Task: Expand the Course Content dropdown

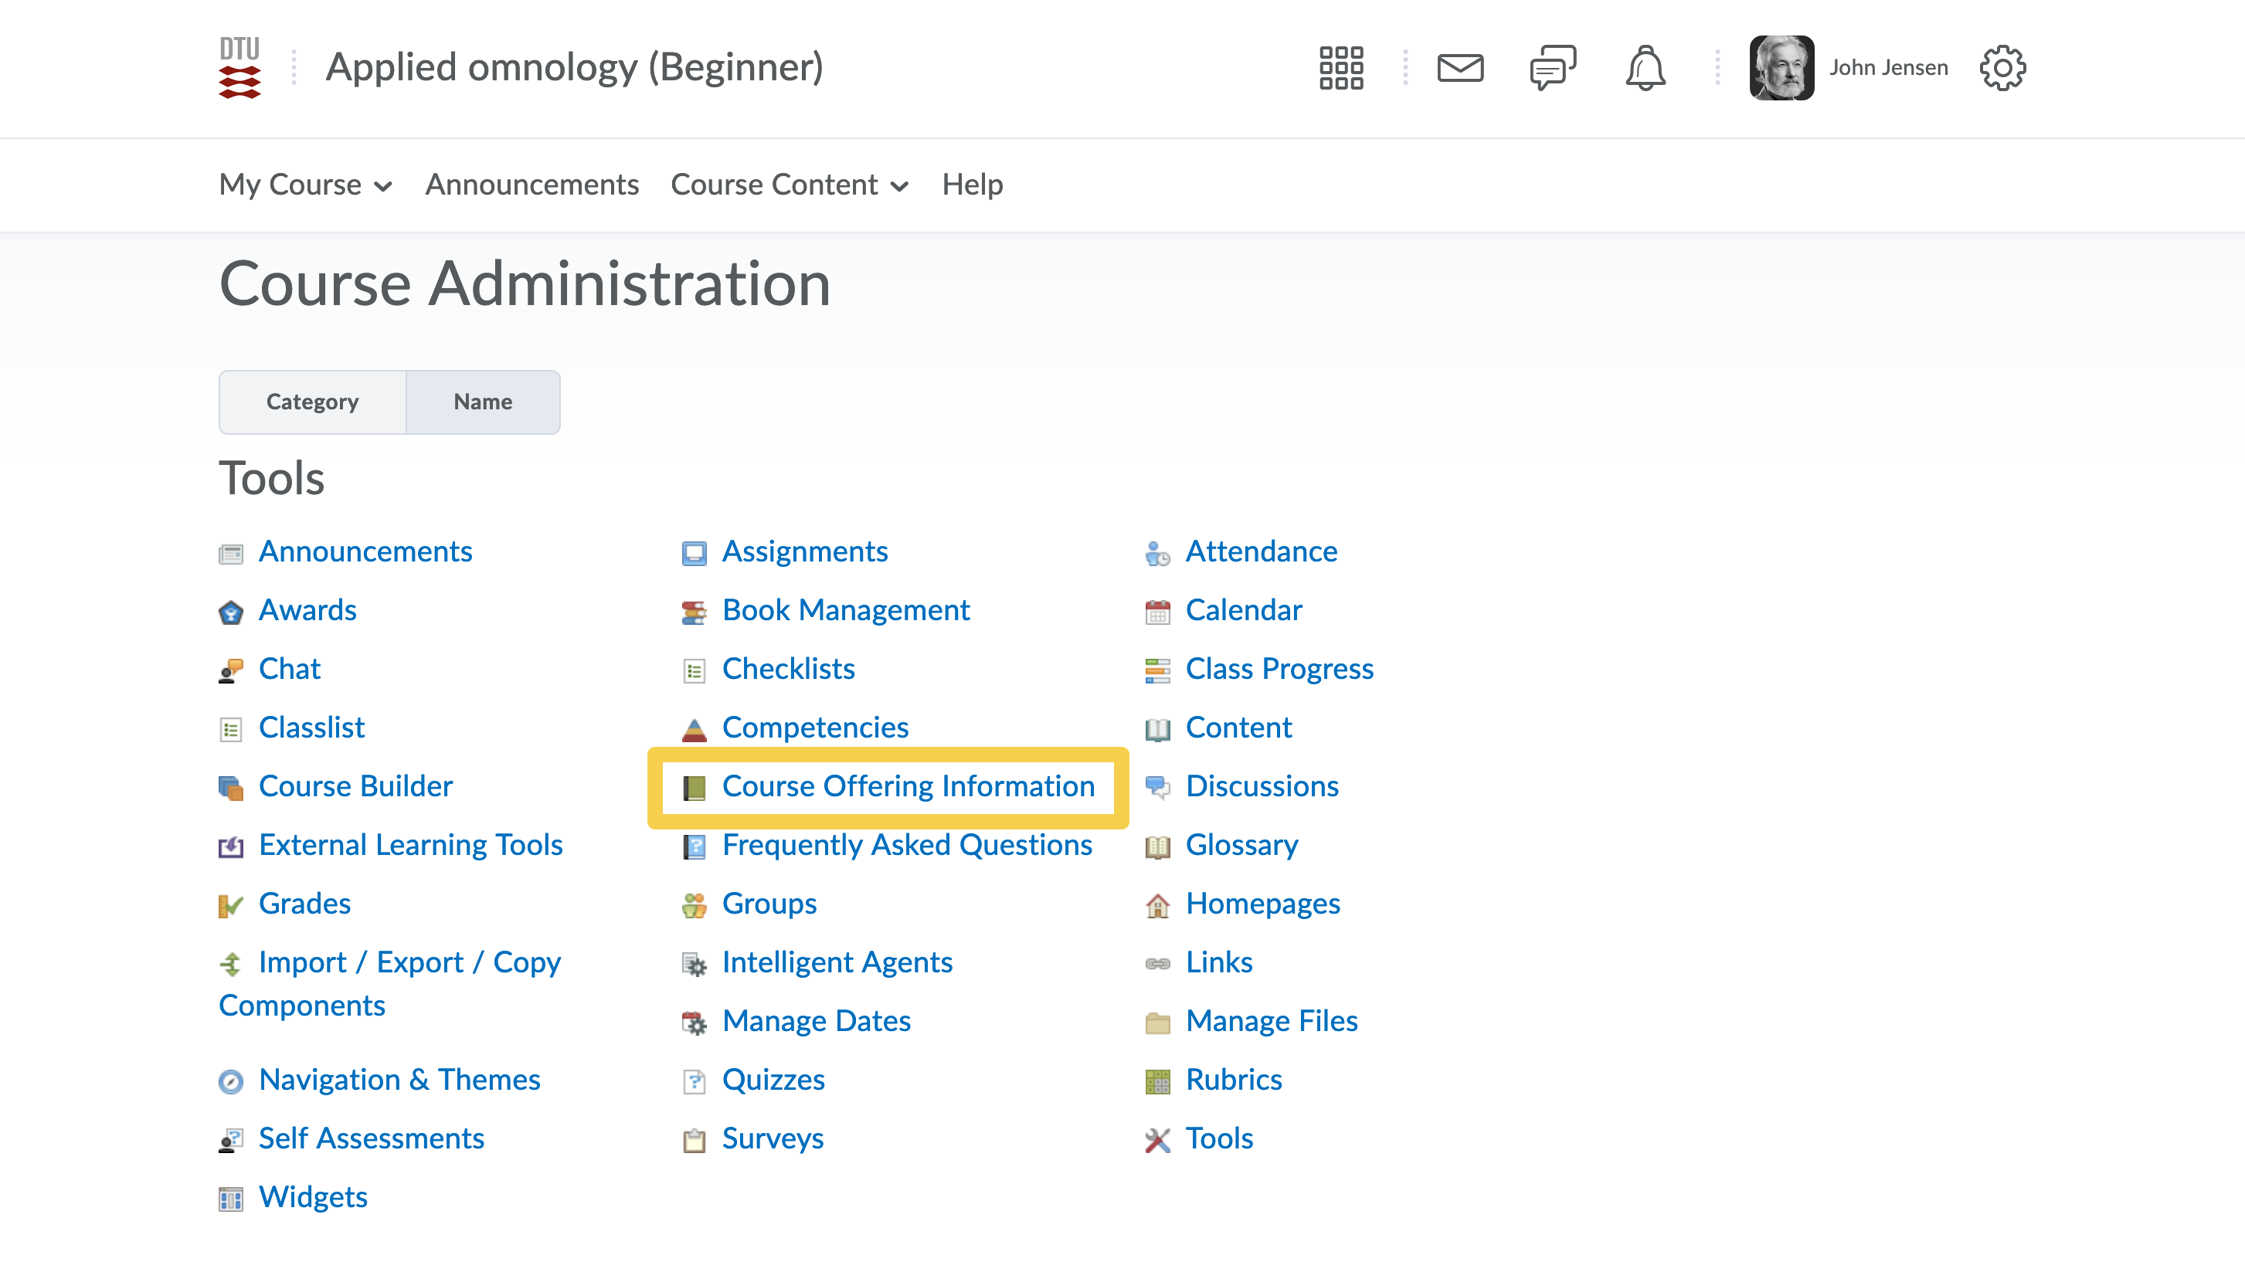Action: pos(789,185)
